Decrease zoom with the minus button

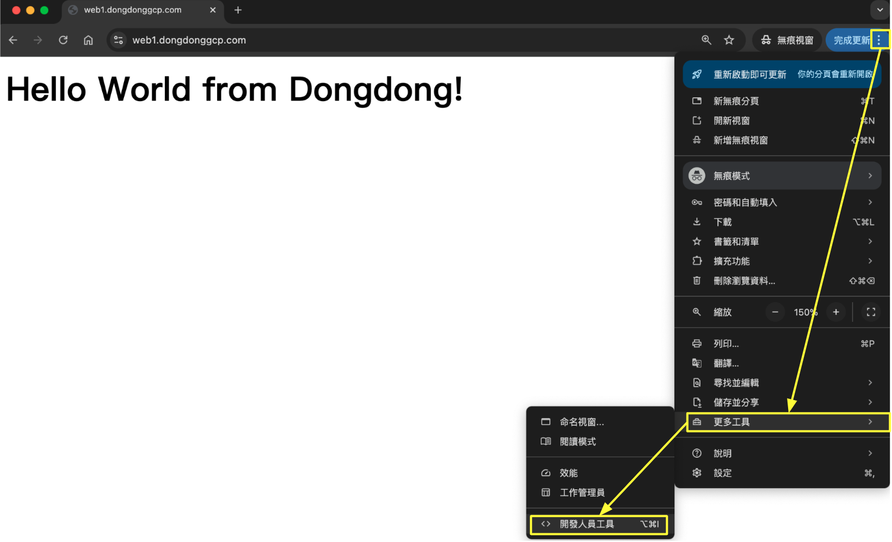775,312
